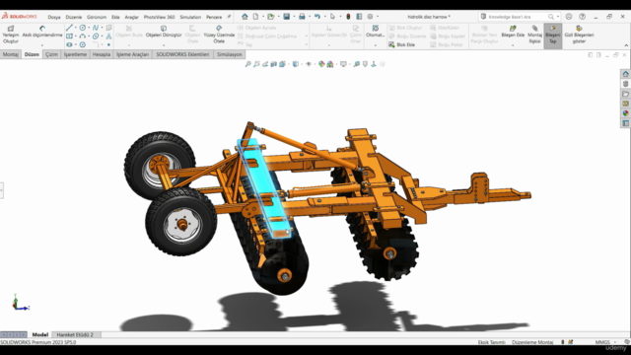Click Previous View icon in view toolbar
631x355 pixels.
coord(265,64)
